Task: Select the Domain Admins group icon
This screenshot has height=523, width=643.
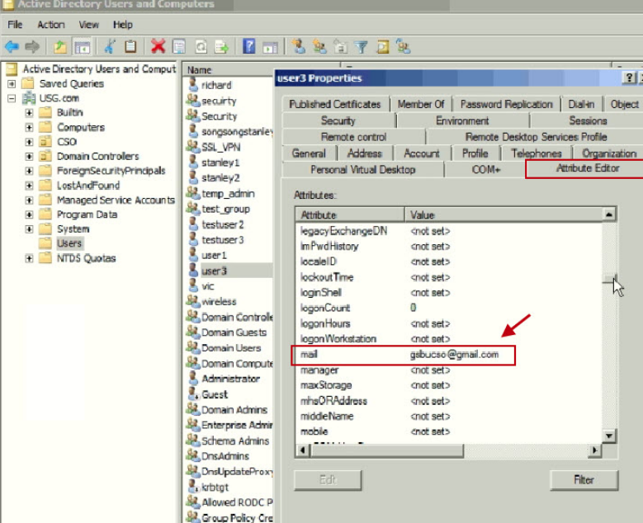Action: pos(193,410)
